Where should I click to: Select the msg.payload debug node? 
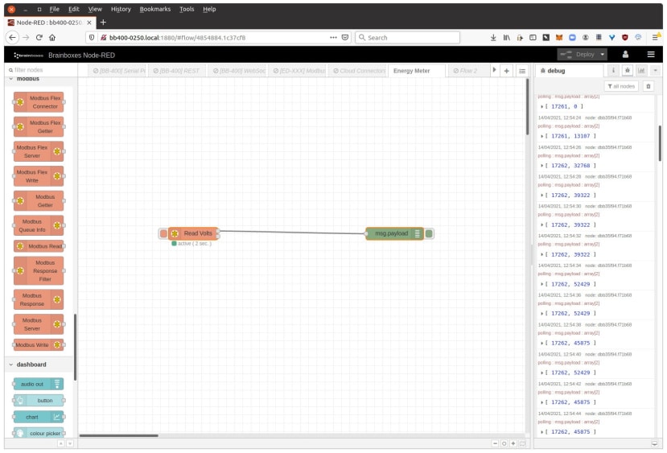click(x=394, y=233)
